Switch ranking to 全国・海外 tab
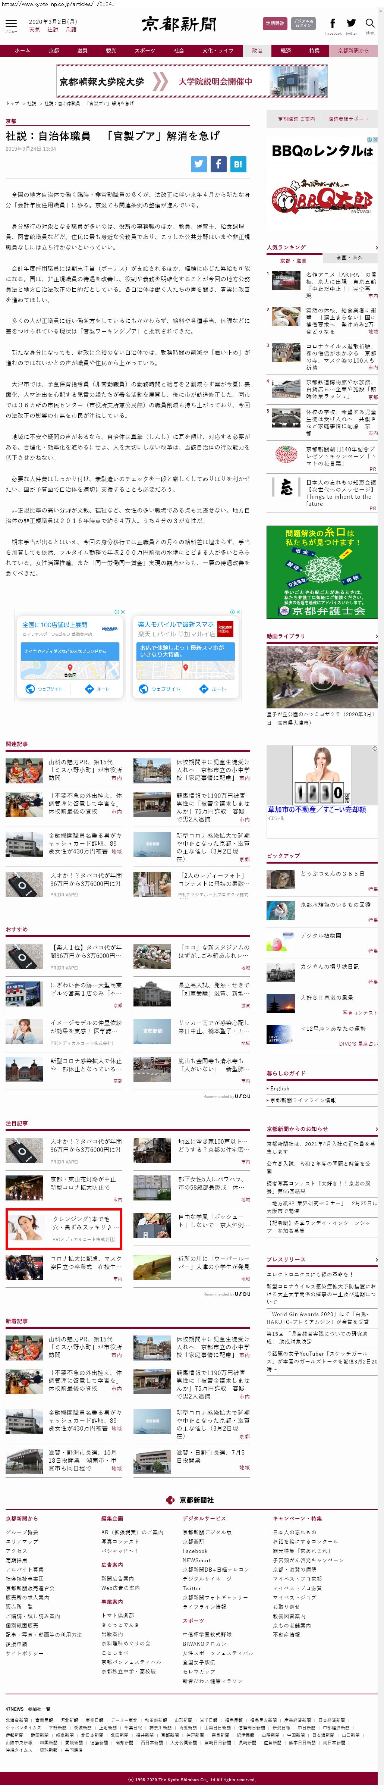384x1785 pixels. pos(349,258)
